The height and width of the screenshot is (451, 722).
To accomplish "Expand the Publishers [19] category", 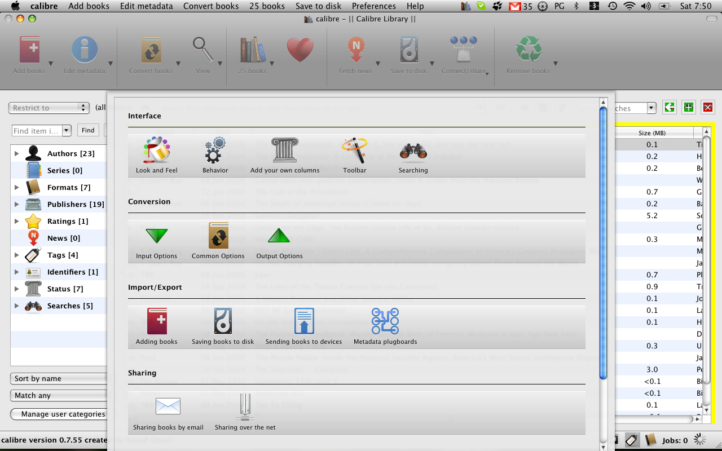I will pyautogui.click(x=17, y=204).
